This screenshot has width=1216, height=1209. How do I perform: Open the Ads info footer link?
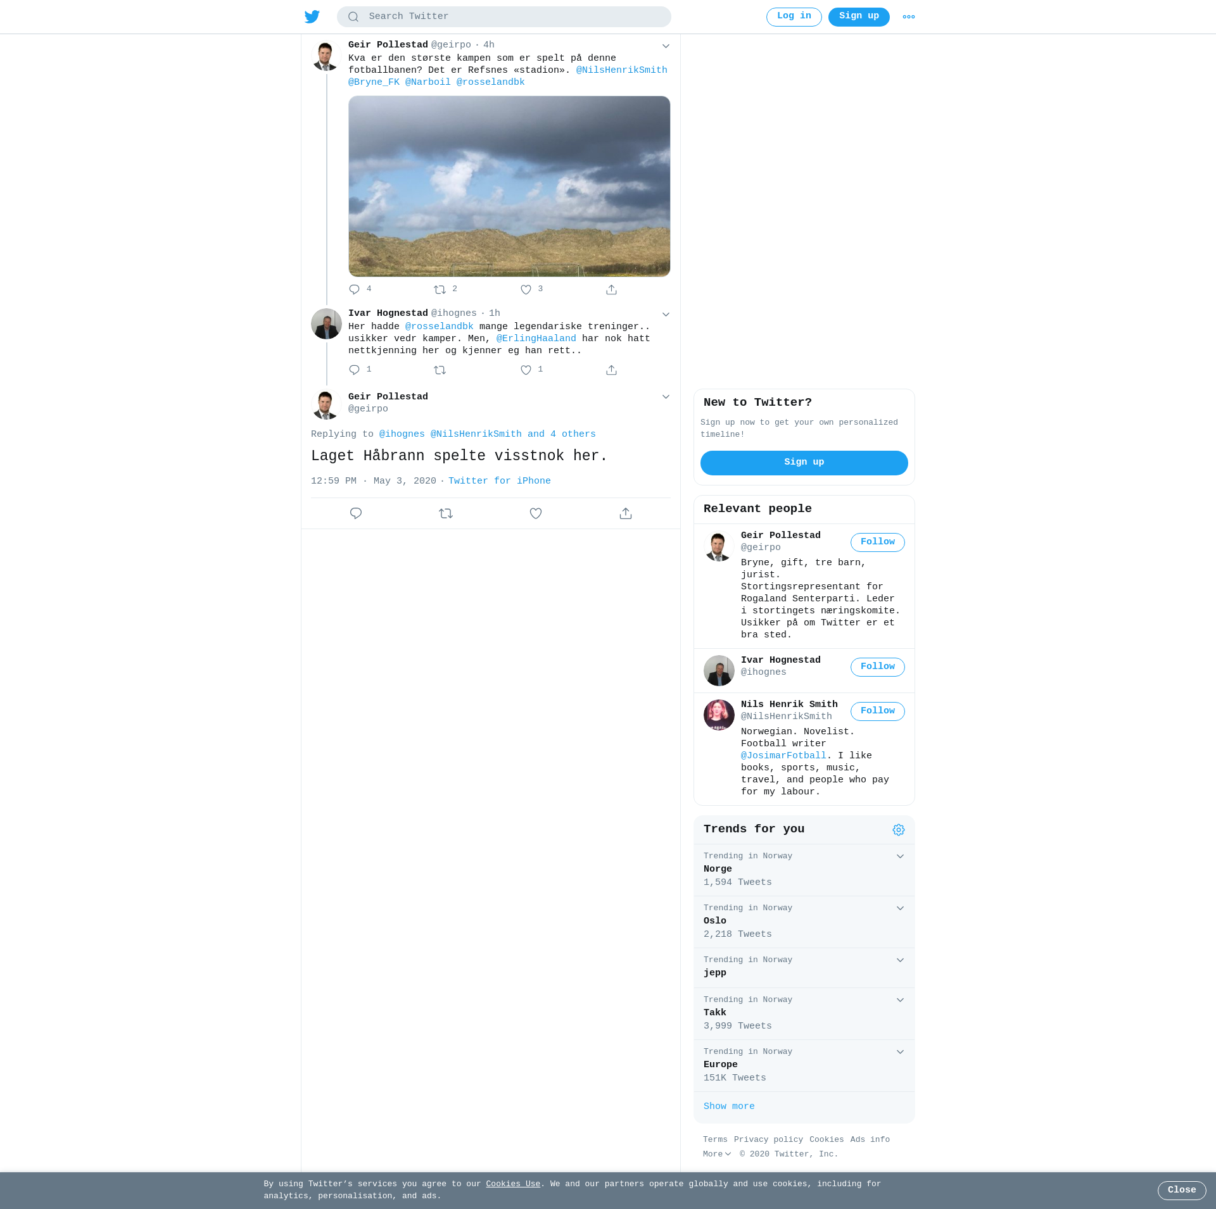(x=870, y=1139)
